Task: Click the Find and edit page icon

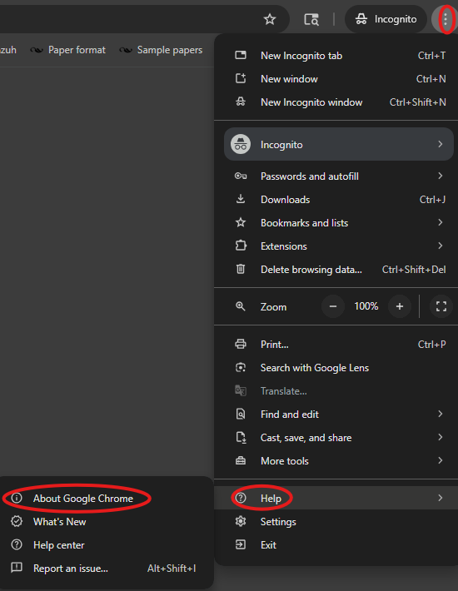Action: (241, 414)
